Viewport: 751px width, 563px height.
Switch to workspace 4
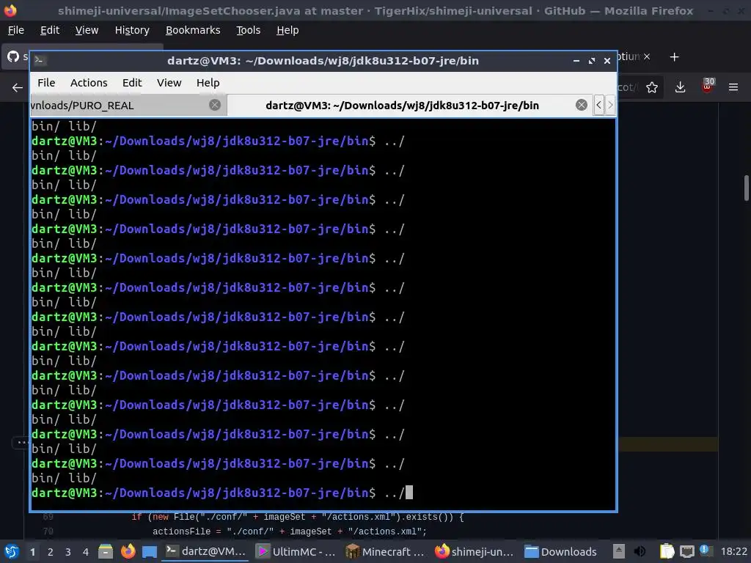point(86,552)
